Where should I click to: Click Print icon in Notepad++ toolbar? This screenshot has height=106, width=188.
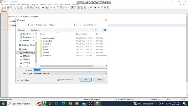pos(21,8)
